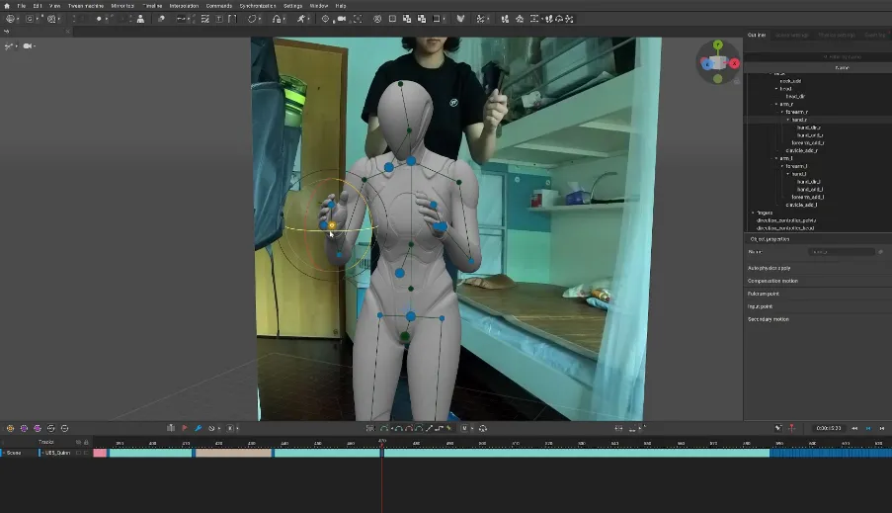
Task: Collapse the forearm_l node in outliner
Action: [x=782, y=166]
